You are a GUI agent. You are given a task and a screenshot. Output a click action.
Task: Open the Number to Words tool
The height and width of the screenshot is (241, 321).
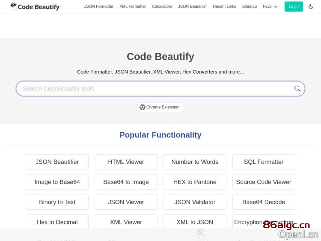[x=195, y=162]
